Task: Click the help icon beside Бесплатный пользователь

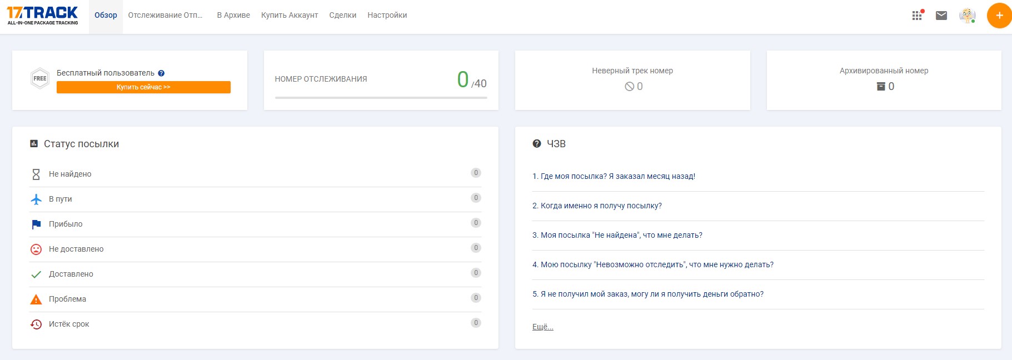Action: coord(161,73)
